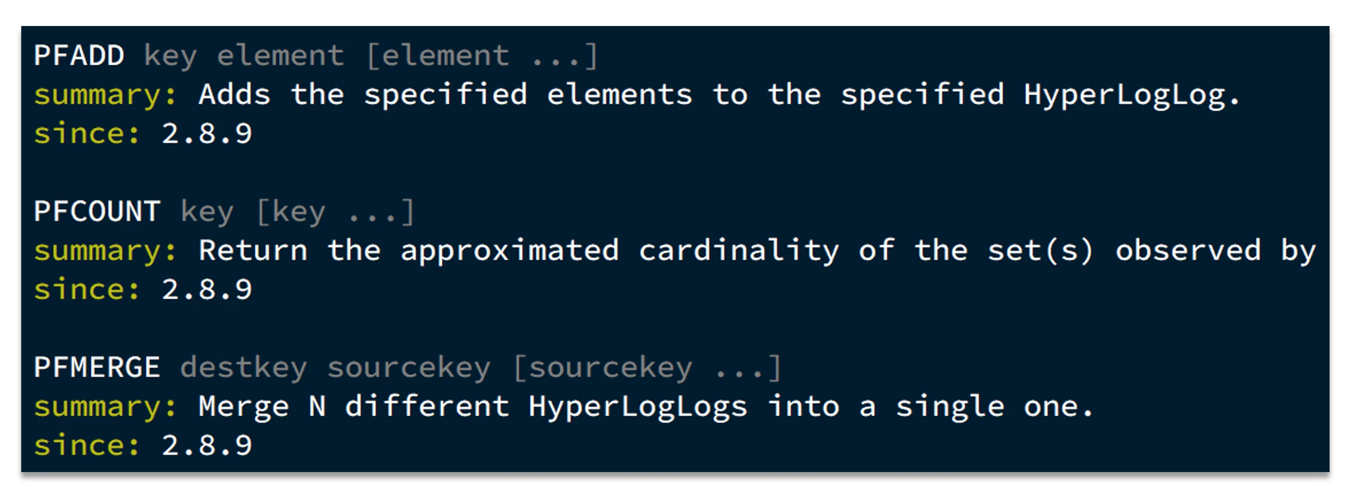Click the word approximated
Viewport: 1354px width, 497px height.
[x=510, y=251]
